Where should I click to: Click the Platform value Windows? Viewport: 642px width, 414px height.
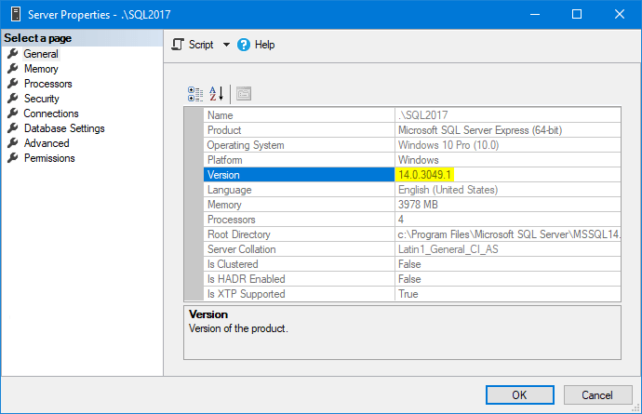click(x=419, y=160)
